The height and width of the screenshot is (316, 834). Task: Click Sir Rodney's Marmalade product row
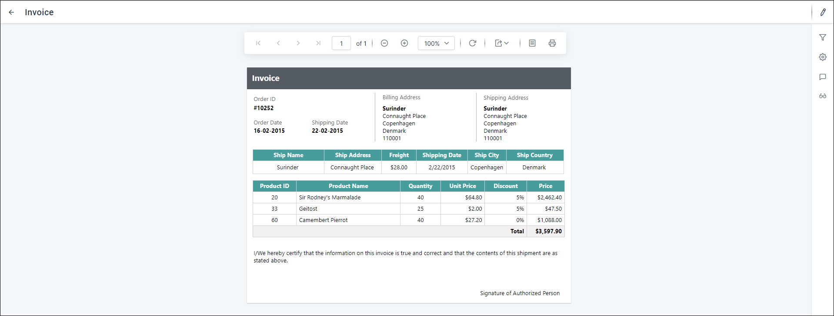point(409,197)
